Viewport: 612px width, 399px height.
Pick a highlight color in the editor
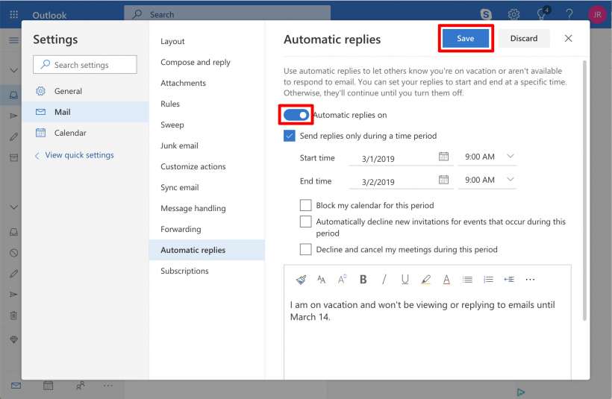[426, 280]
